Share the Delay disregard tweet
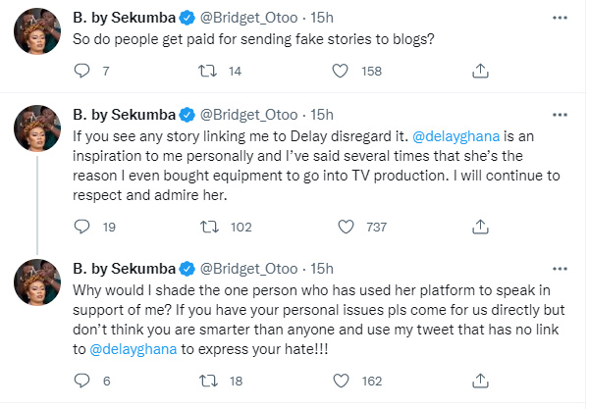 [x=480, y=227]
